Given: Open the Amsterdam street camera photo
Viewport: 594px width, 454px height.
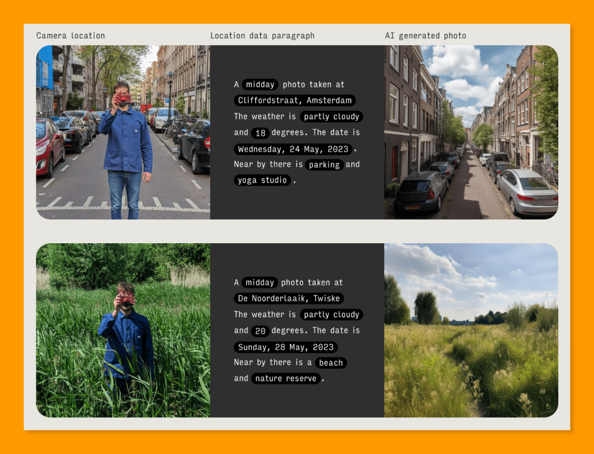Looking at the screenshot, I should [123, 132].
